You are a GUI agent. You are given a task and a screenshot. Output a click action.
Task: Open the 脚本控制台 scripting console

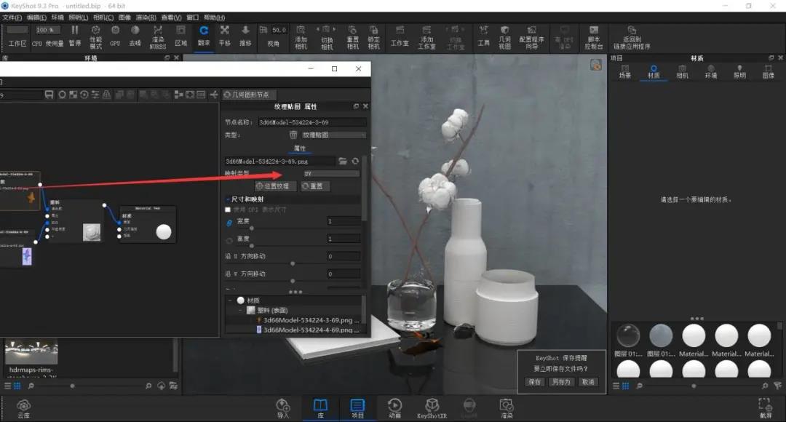pos(594,37)
